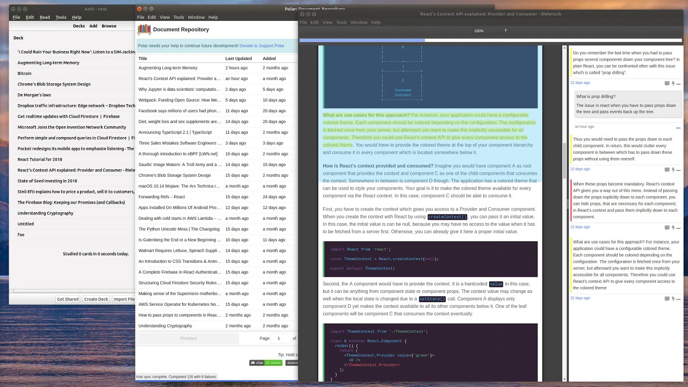688x387 pixels.
Task: Select 'A thorough introduction to eBPF' document row
Action: pyautogui.click(x=217, y=154)
